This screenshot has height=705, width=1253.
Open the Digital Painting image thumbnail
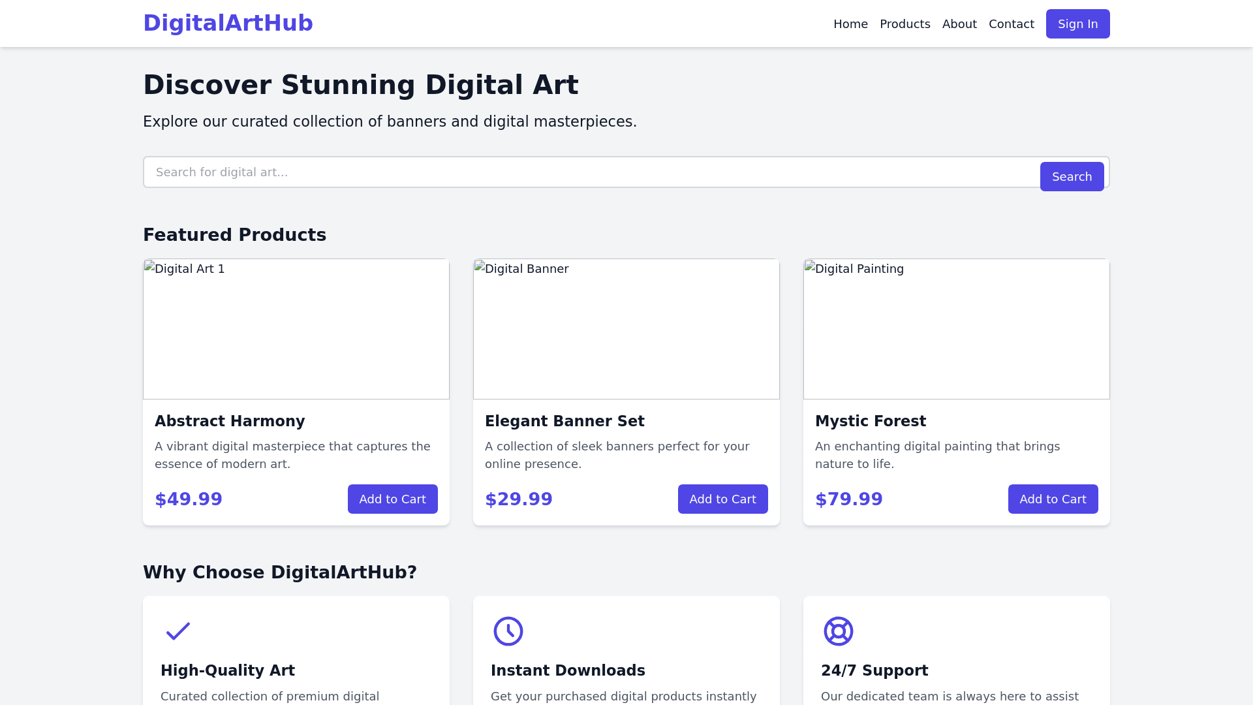point(957,329)
